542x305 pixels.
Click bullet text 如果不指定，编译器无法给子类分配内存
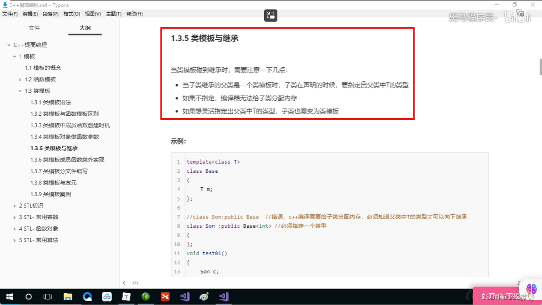240,98
